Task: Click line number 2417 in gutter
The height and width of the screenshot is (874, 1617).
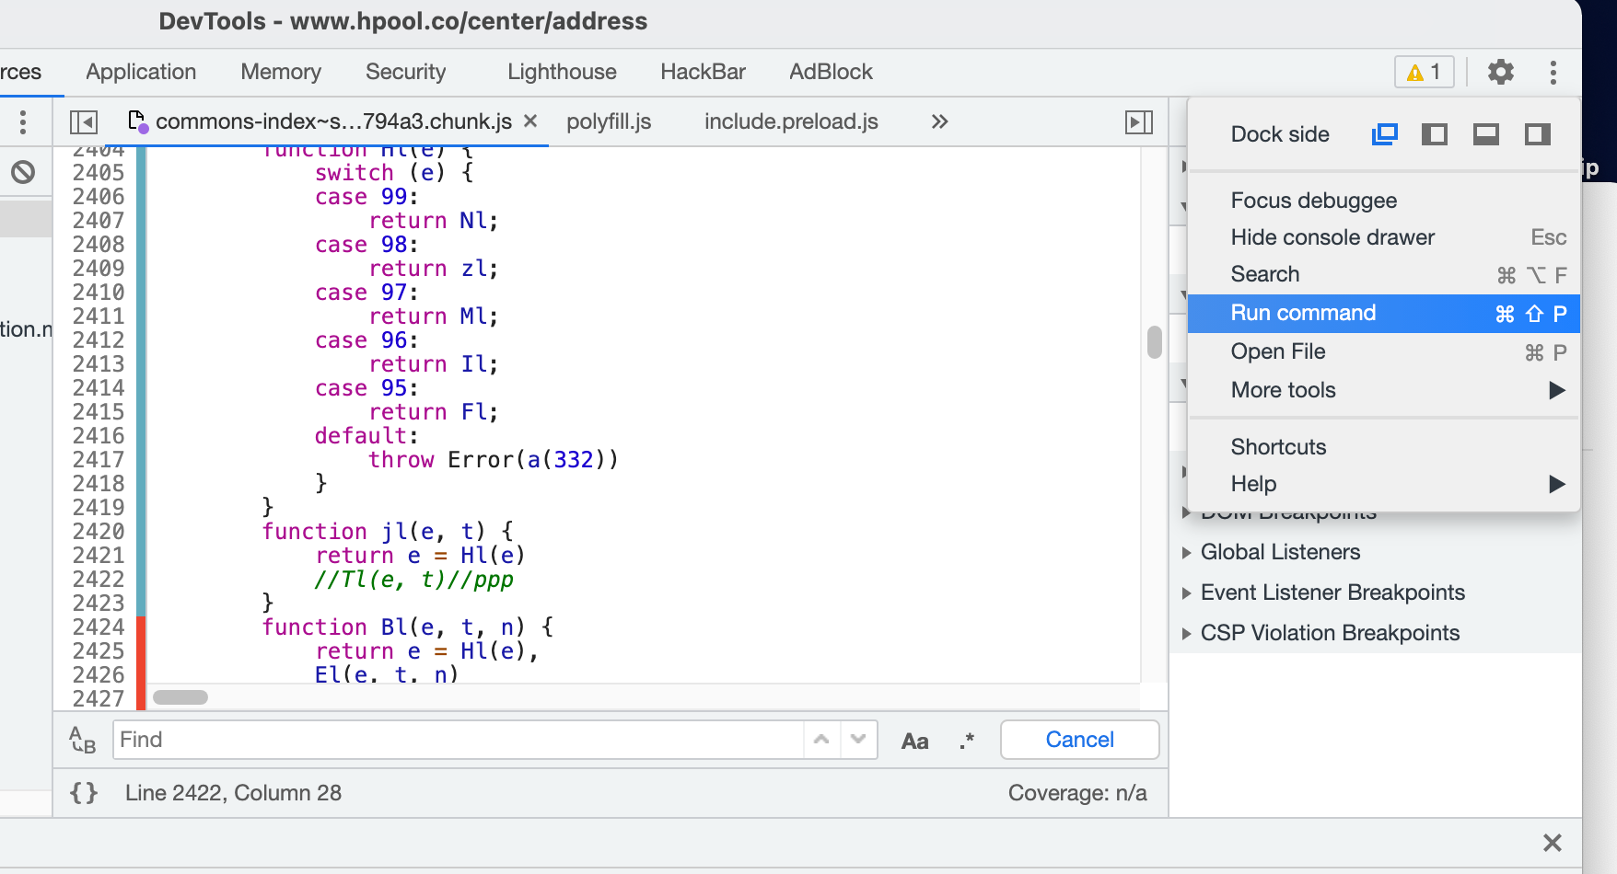Action: click(99, 460)
